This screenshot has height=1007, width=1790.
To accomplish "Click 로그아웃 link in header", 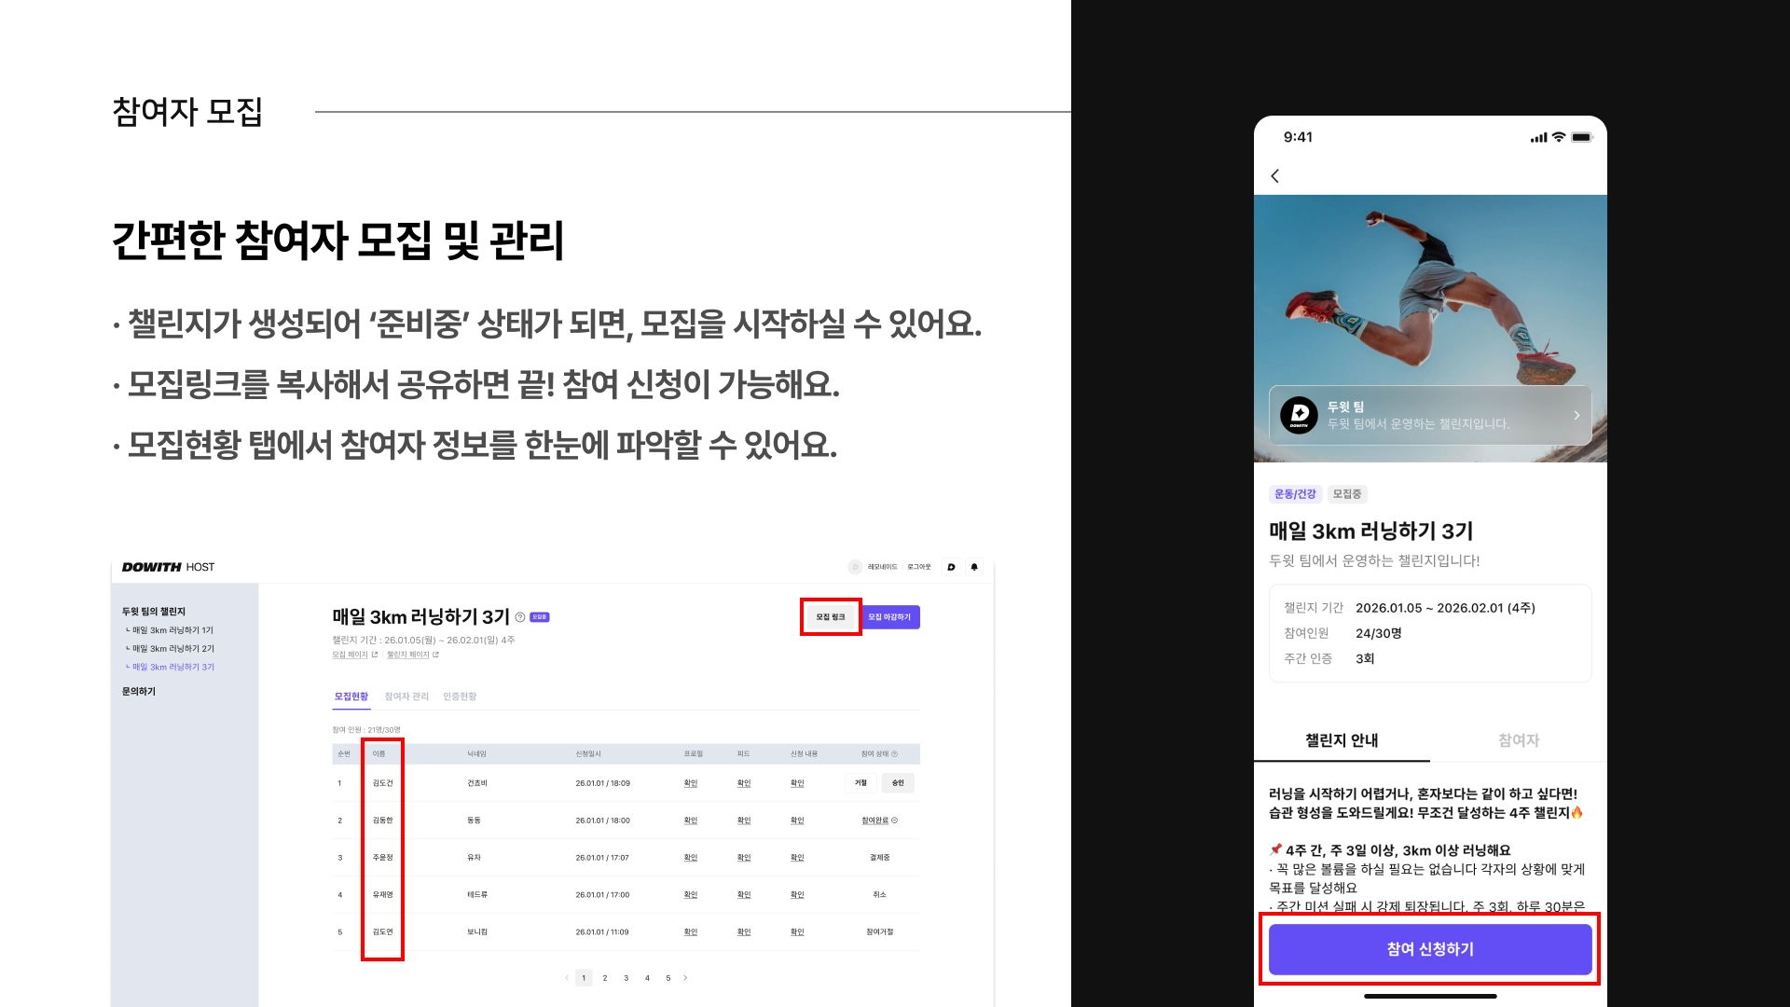I will [x=919, y=567].
